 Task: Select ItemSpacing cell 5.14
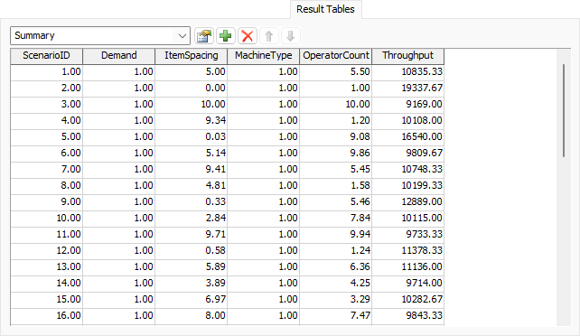pyautogui.click(x=192, y=153)
